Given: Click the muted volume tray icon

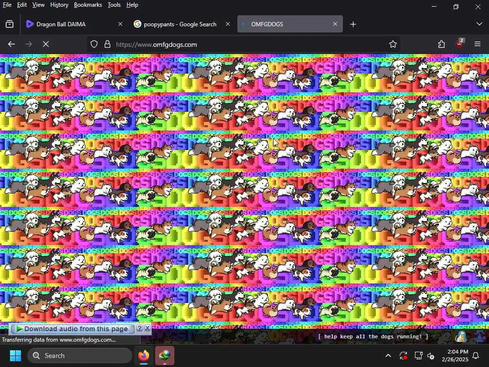Looking at the screenshot, I should coord(431,356).
